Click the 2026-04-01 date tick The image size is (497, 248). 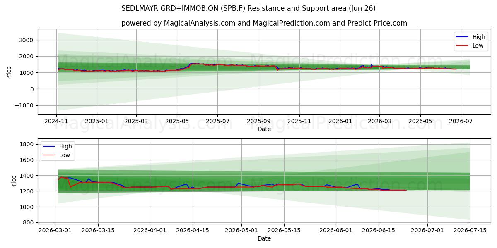(x=150, y=230)
